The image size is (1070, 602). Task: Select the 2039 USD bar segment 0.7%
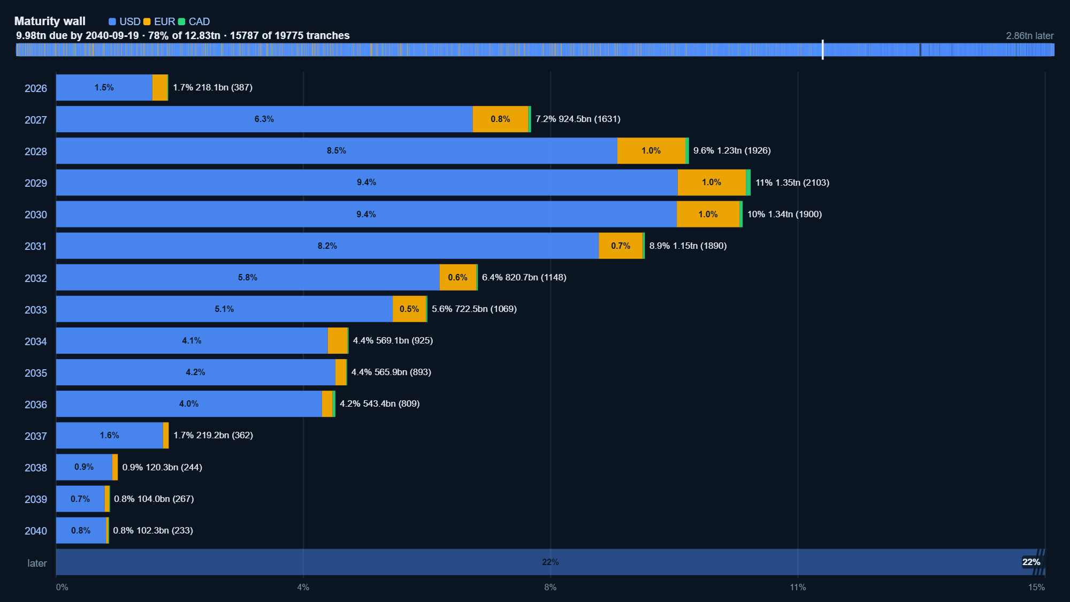tap(80, 499)
